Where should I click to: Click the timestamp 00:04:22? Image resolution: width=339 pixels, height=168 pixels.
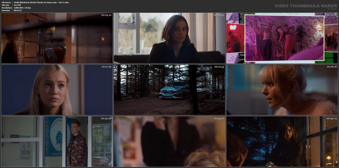tap(106, 15)
